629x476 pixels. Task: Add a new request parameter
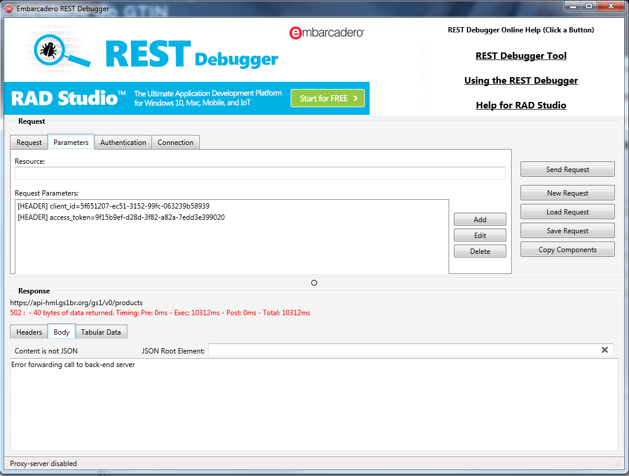click(x=480, y=220)
